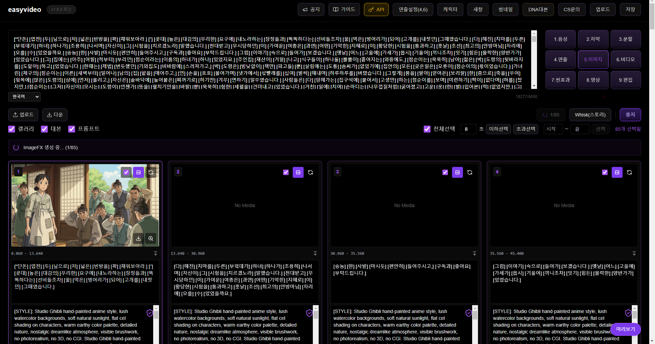Screen dimensions: 655x344
Task: Uncheck the 전체선택 checkbox
Action: click(x=427, y=129)
